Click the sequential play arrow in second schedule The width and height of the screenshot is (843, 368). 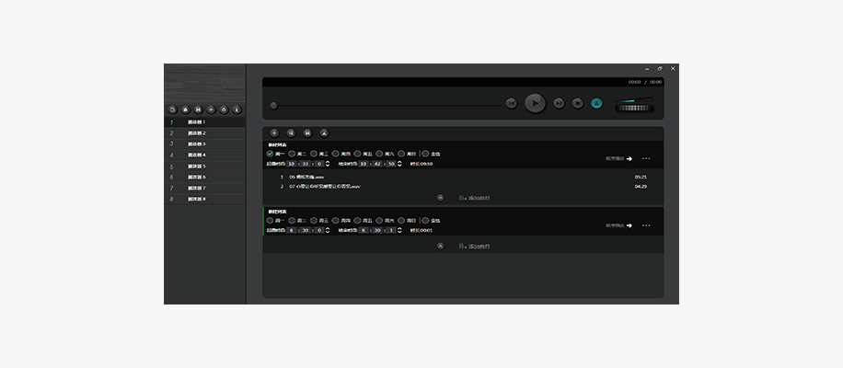(630, 225)
